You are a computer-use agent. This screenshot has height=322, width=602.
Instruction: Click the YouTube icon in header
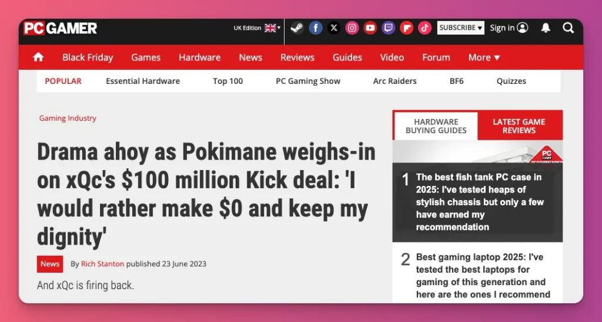[370, 28]
